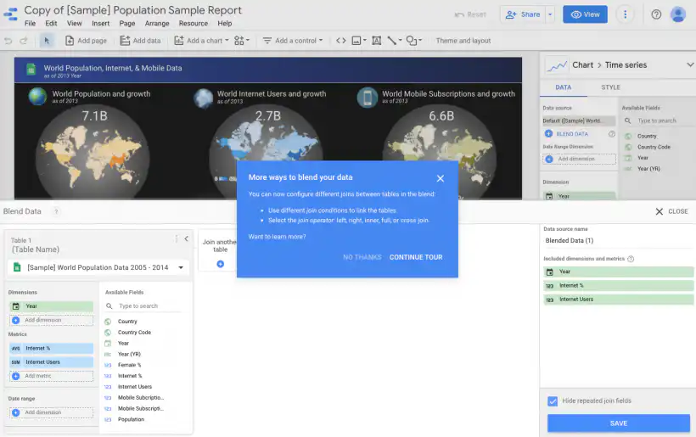
Task: Open the Add a chart dropdown
Action: click(x=201, y=41)
